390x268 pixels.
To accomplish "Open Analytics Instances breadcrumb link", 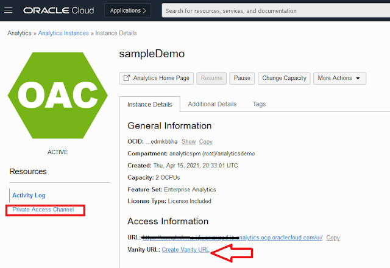I will pos(63,33).
